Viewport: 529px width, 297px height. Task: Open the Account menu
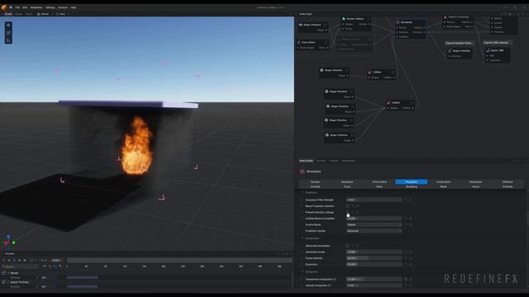pyautogui.click(x=63, y=7)
